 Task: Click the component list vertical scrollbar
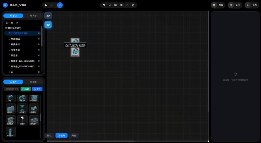tap(40, 117)
